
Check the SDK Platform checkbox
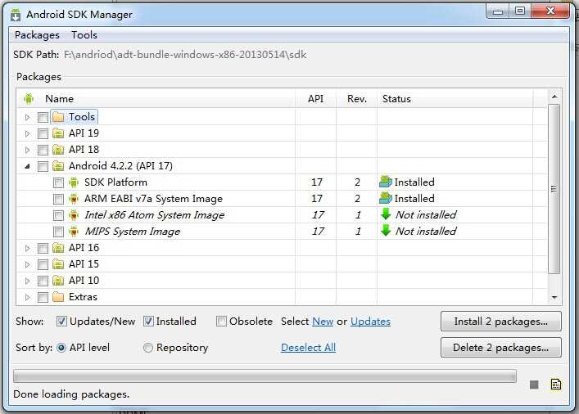pos(58,182)
